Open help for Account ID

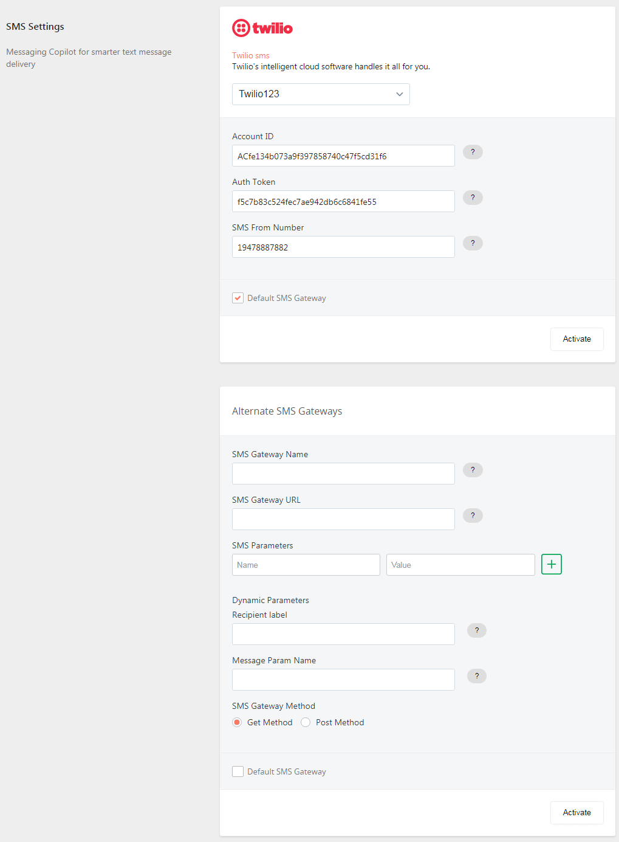[x=473, y=152]
